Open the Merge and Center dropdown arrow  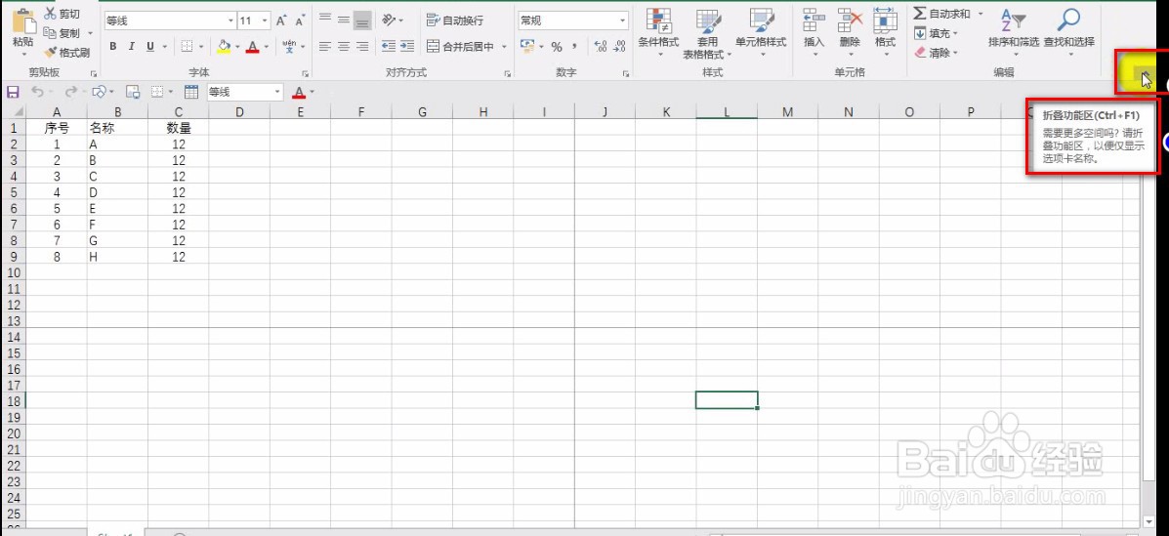click(x=504, y=46)
